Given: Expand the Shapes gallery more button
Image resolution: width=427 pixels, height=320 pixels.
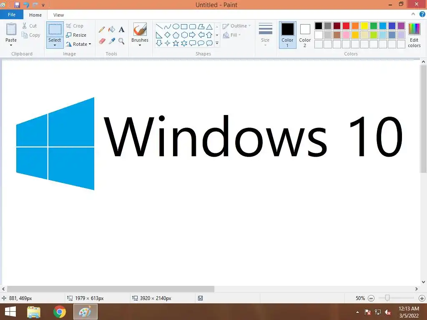Looking at the screenshot, I should click(x=217, y=43).
